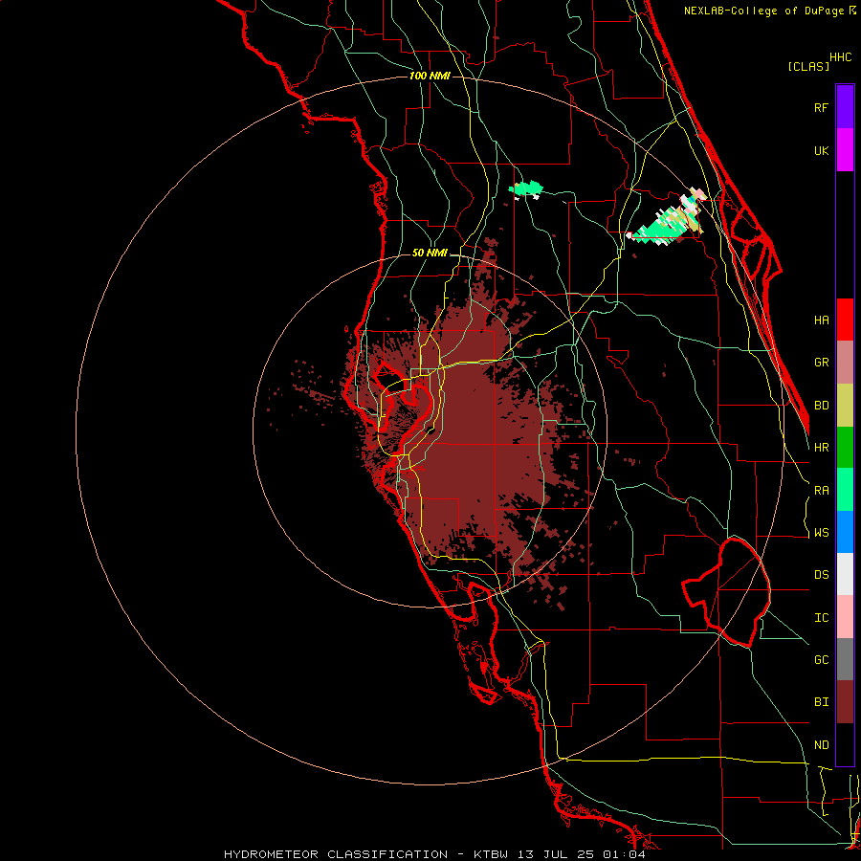This screenshot has width=861, height=861.
Task: Click the 'RF' legend label
Action: (x=821, y=107)
